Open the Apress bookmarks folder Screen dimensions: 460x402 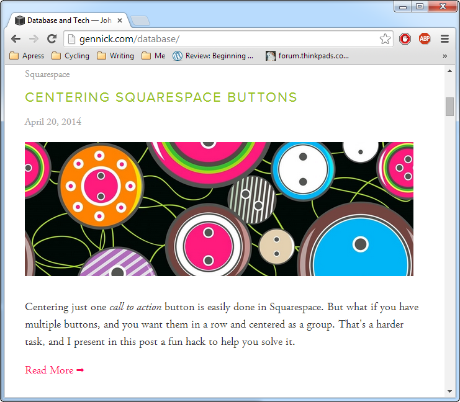(27, 56)
